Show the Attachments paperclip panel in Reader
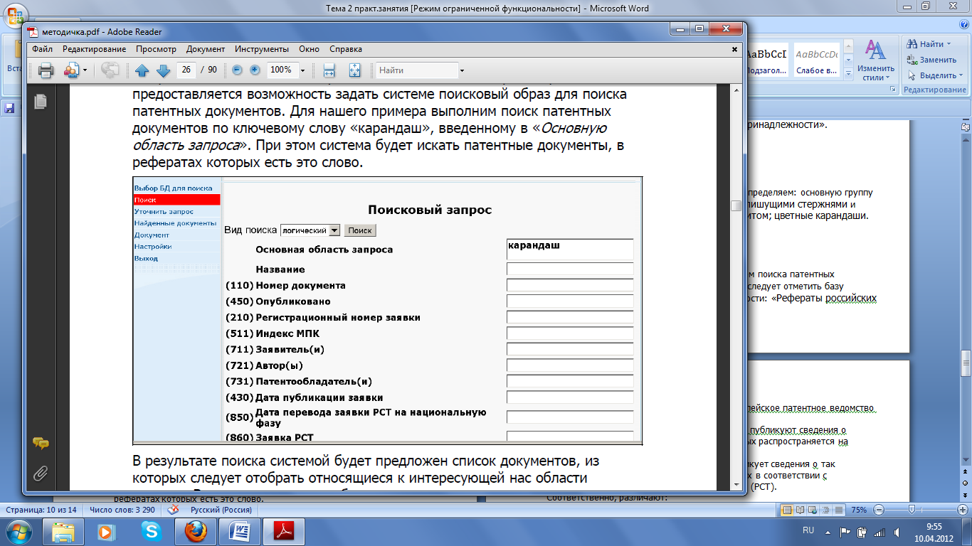Image resolution: width=972 pixels, height=546 pixels. coord(41,472)
